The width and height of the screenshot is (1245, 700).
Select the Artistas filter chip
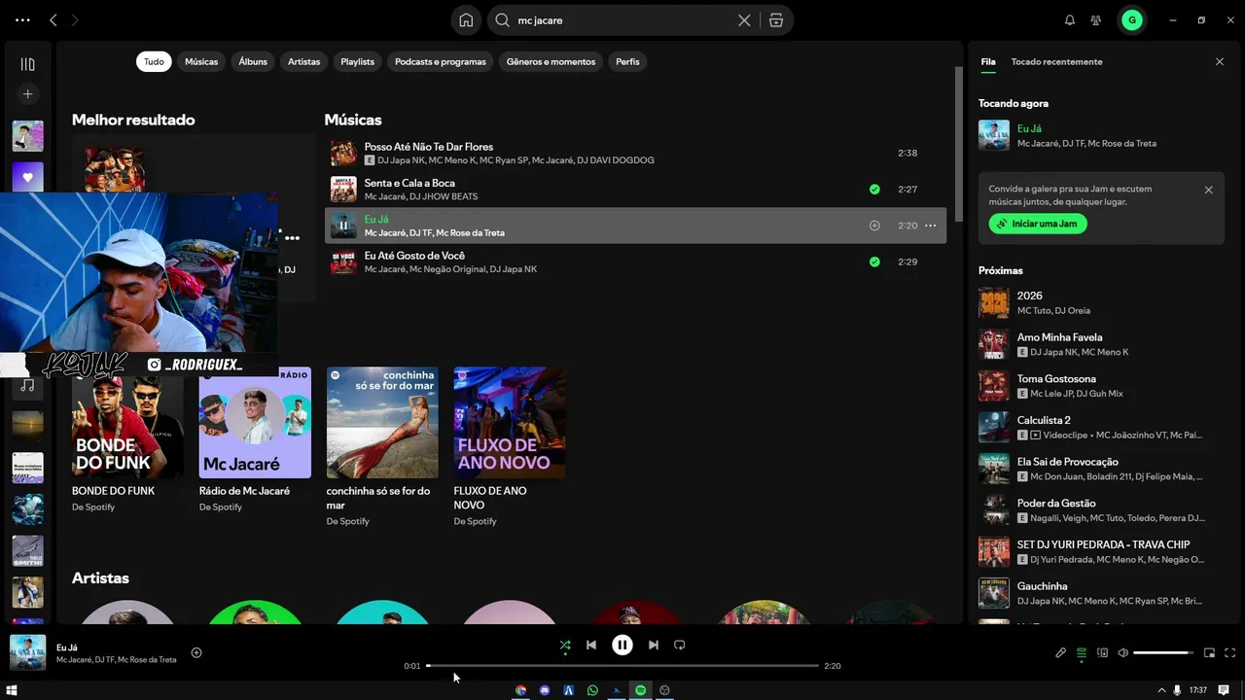coord(303,62)
